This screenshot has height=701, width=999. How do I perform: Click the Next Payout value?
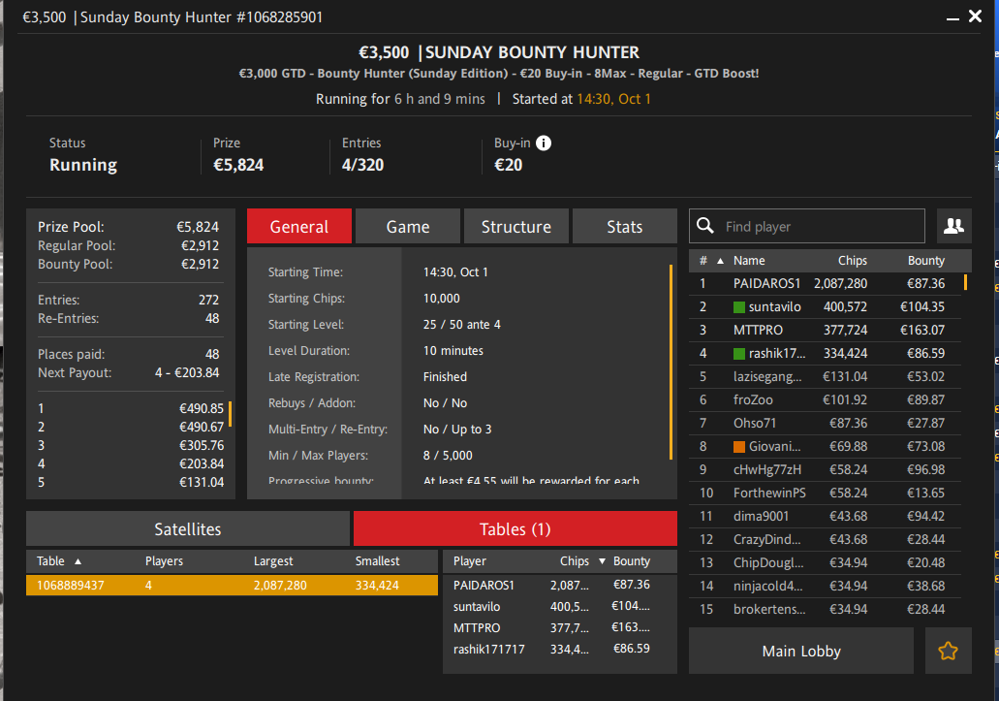click(x=187, y=372)
